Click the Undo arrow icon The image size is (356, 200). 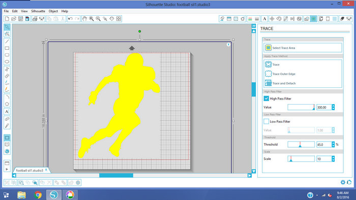[70, 19]
